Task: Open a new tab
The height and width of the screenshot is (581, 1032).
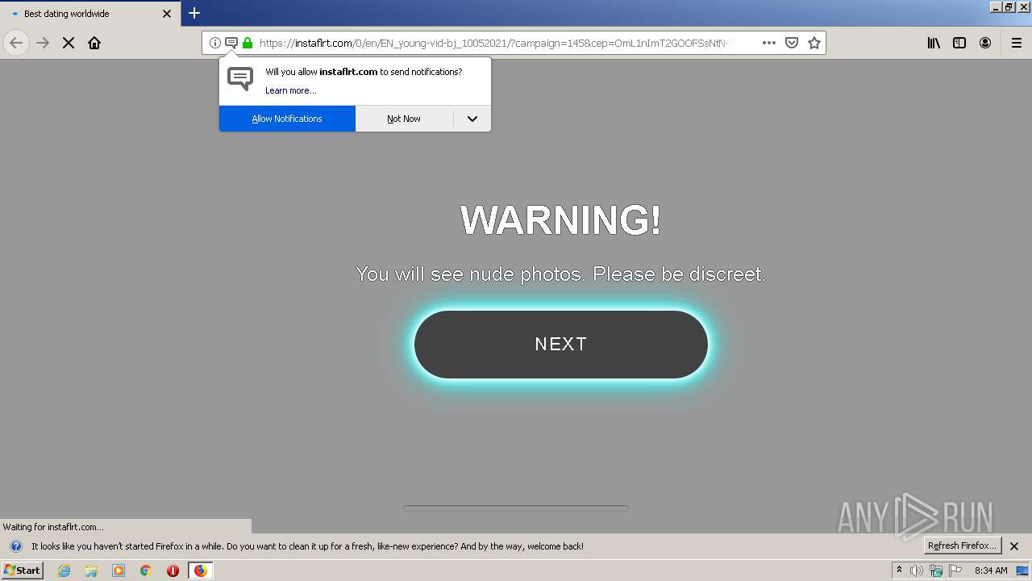Action: pyautogui.click(x=194, y=13)
